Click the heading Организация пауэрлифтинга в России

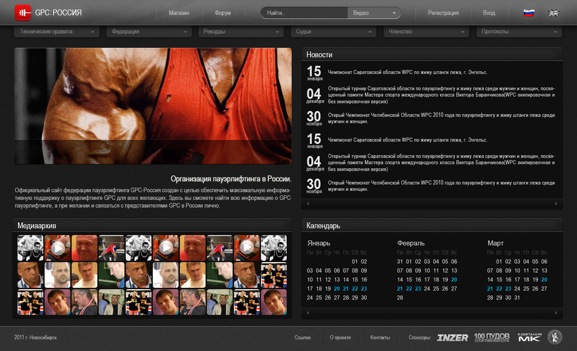[x=231, y=179]
